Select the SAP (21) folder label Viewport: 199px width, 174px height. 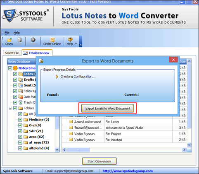(36, 131)
